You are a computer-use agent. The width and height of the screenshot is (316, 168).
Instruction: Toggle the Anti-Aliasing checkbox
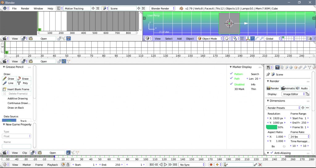coord(272,153)
